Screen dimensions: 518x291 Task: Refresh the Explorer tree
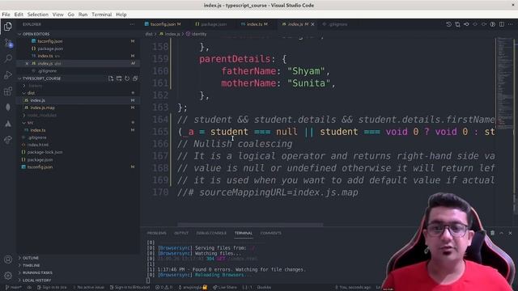pyautogui.click(x=127, y=78)
